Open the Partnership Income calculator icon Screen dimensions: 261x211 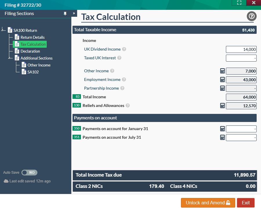pos(222,88)
